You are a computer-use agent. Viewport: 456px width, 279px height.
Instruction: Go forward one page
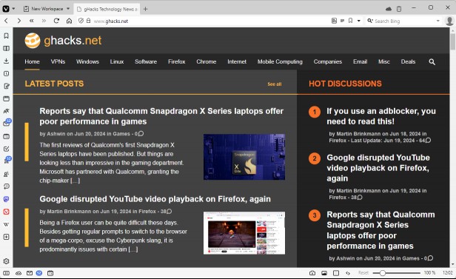tap(19, 21)
